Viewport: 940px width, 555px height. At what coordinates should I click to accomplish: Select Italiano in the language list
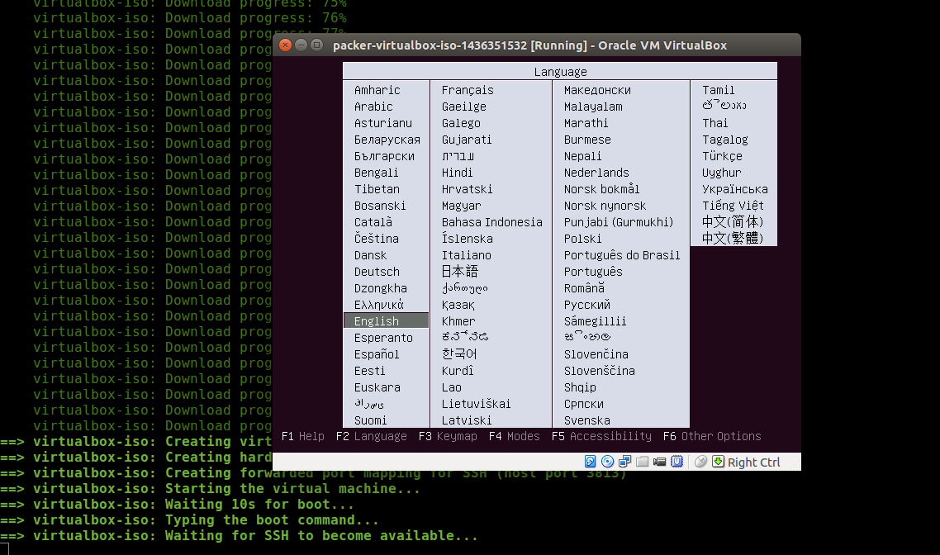click(x=467, y=255)
